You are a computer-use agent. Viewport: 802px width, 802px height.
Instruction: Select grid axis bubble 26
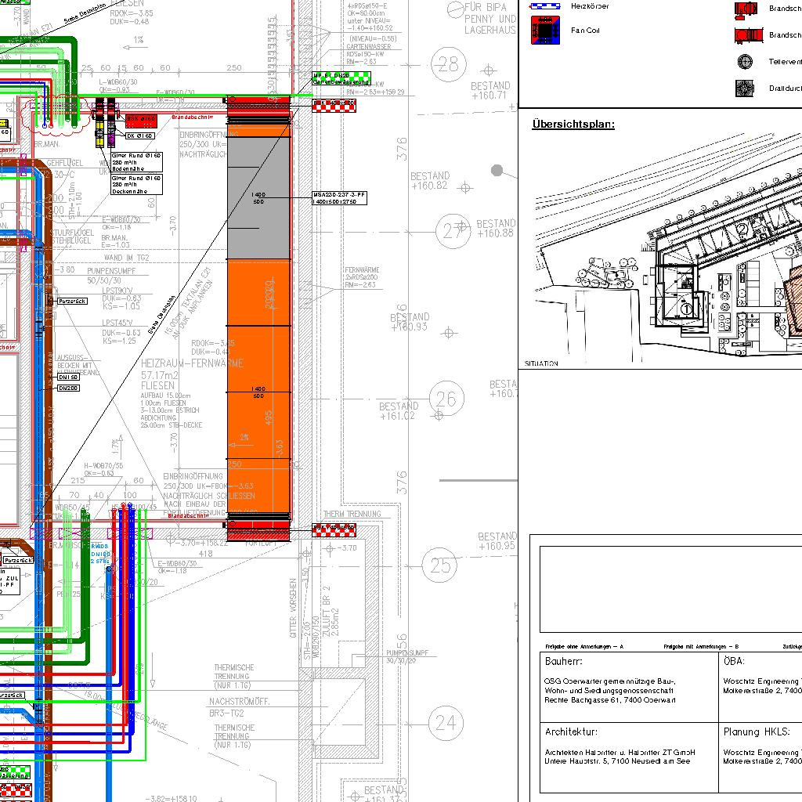[x=446, y=400]
